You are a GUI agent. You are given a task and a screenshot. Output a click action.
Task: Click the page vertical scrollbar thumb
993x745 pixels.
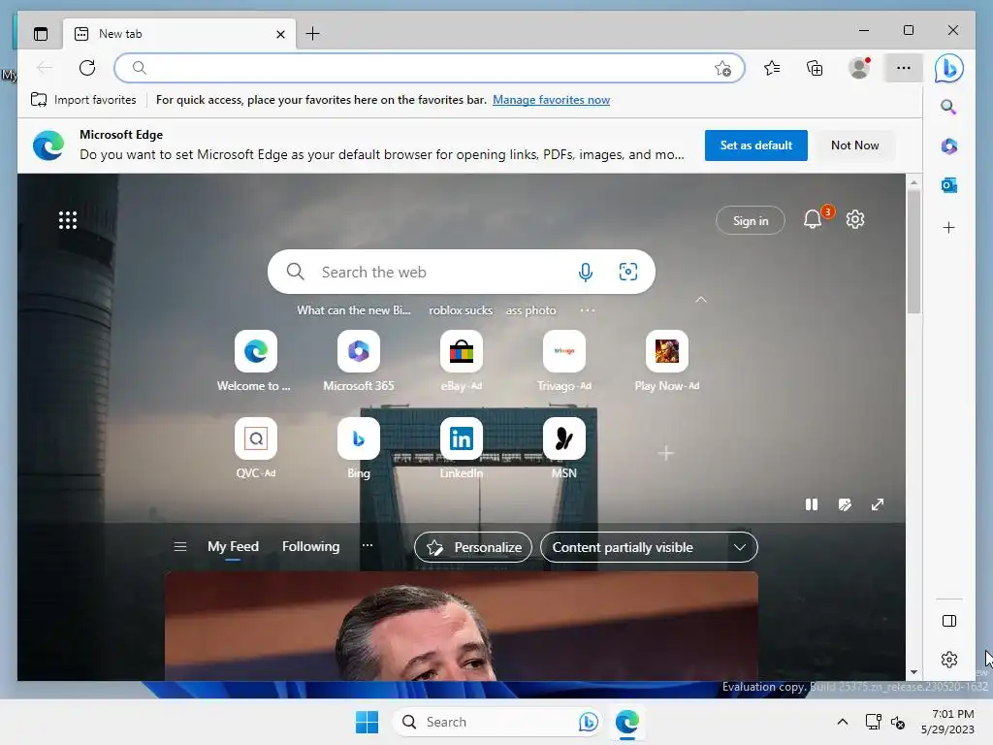pyautogui.click(x=913, y=251)
